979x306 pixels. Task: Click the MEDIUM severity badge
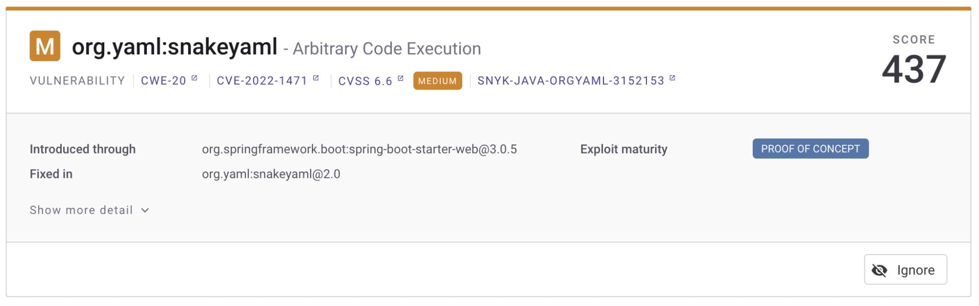pos(437,81)
